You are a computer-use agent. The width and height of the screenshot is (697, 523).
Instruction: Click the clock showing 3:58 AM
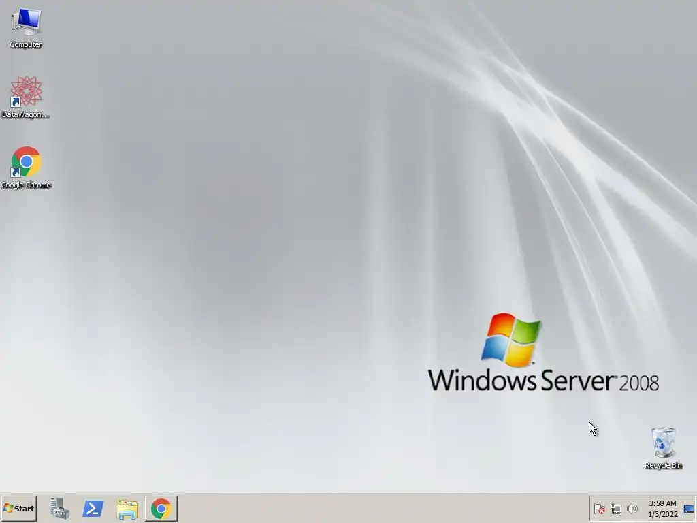pyautogui.click(x=662, y=508)
